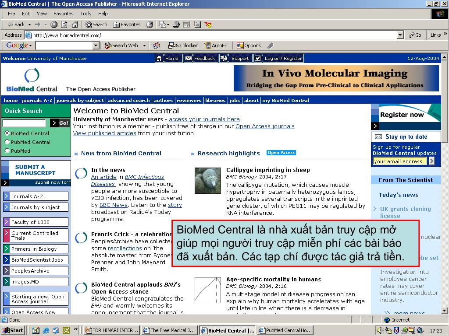The image size is (449, 336).
Task: Expand the Search Web dropdown arrow
Action: (x=144, y=45)
